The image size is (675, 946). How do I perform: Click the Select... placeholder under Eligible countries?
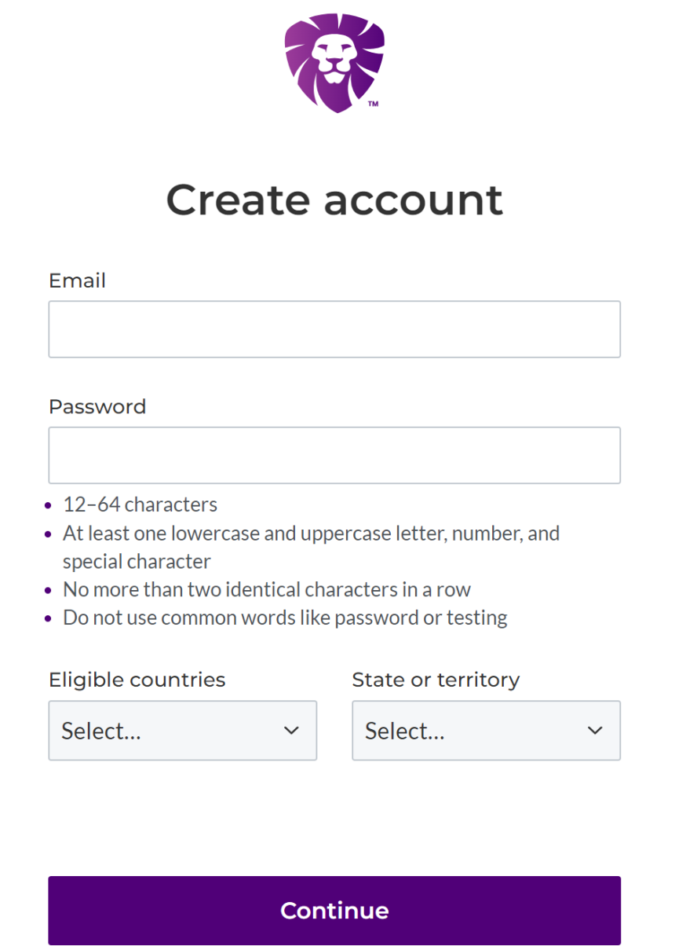[101, 731]
